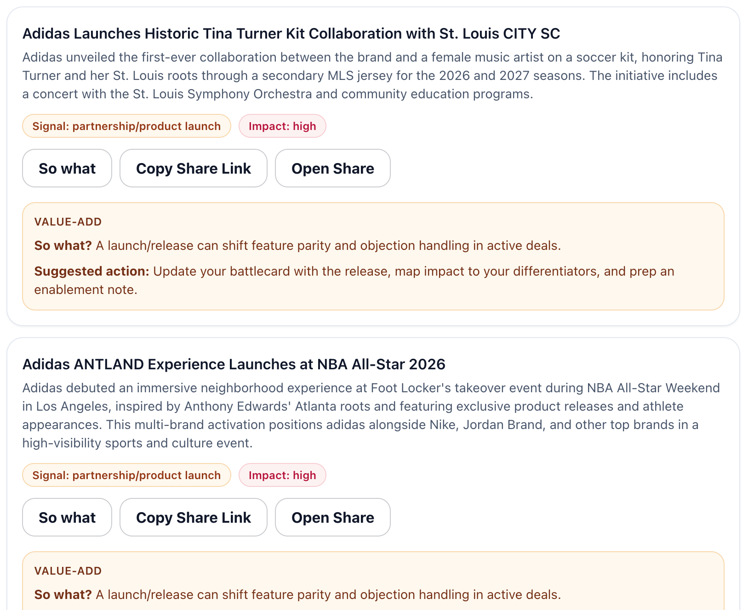
Task: Click "Copy Share Link" for the Tina Turner article
Action: coord(193,168)
